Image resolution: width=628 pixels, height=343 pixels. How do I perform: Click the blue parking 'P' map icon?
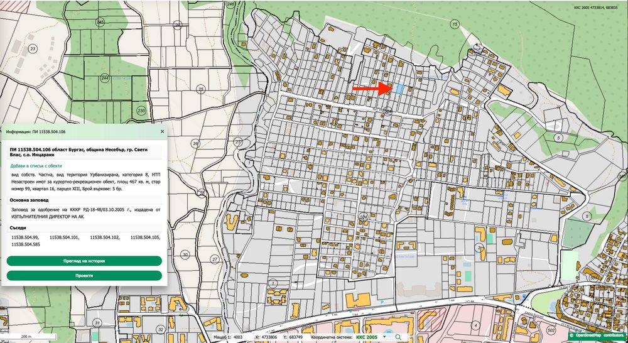tap(382, 303)
